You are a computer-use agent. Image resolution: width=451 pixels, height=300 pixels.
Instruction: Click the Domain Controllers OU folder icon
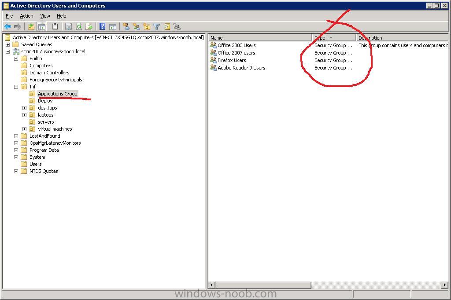24,73
